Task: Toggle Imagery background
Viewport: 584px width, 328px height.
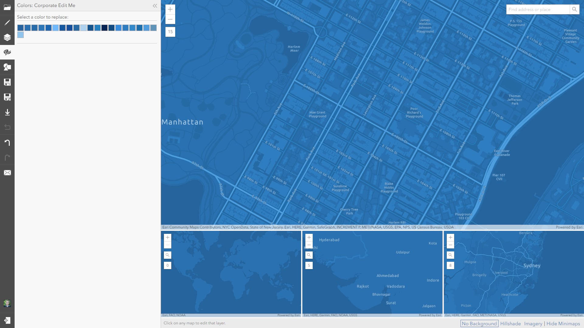Action: (x=533, y=323)
